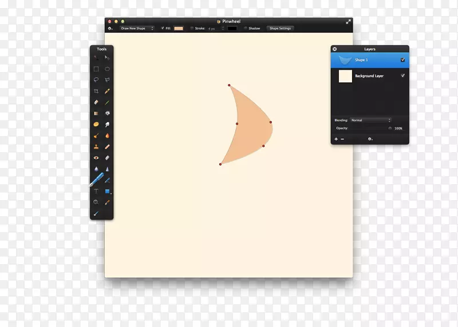Open the Fill color swatch

(x=179, y=28)
